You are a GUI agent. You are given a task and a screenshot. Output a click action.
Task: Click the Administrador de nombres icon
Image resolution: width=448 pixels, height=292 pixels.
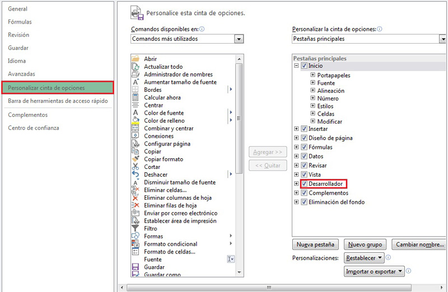tap(136, 74)
